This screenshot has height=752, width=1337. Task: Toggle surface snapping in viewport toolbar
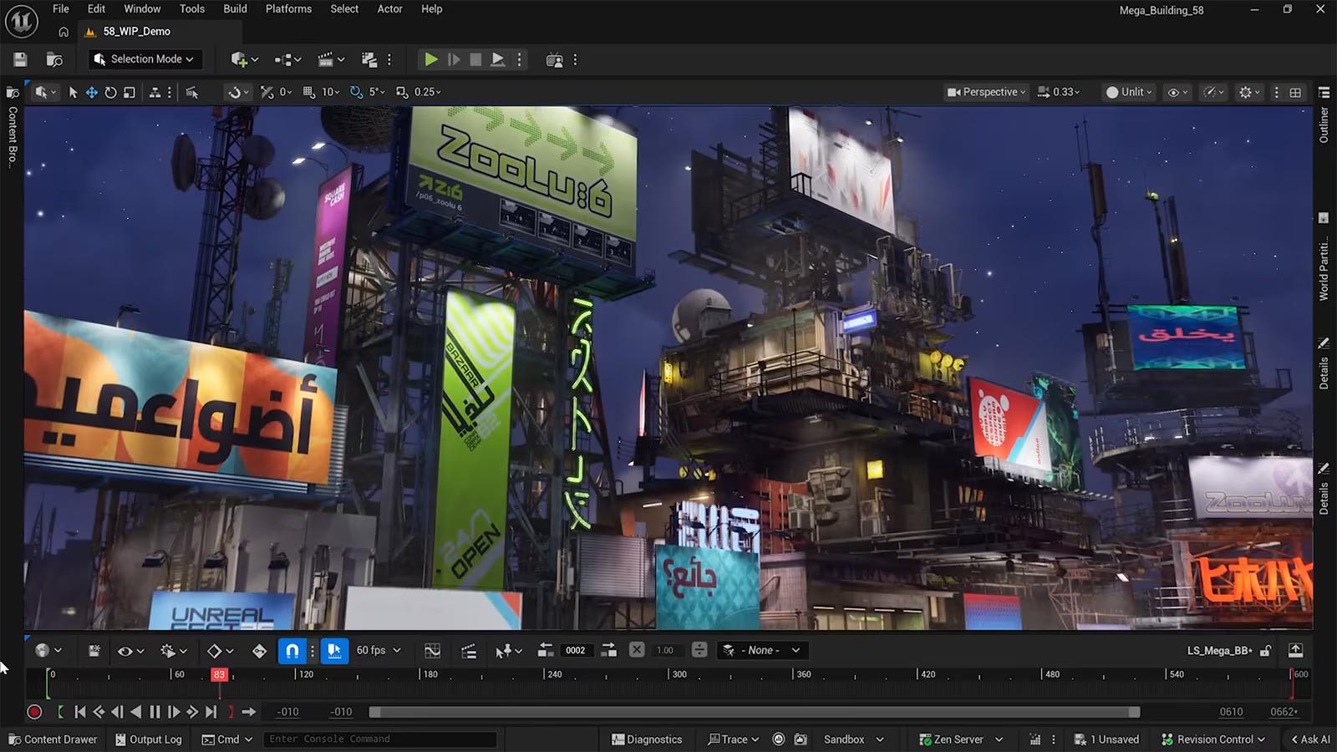click(267, 92)
